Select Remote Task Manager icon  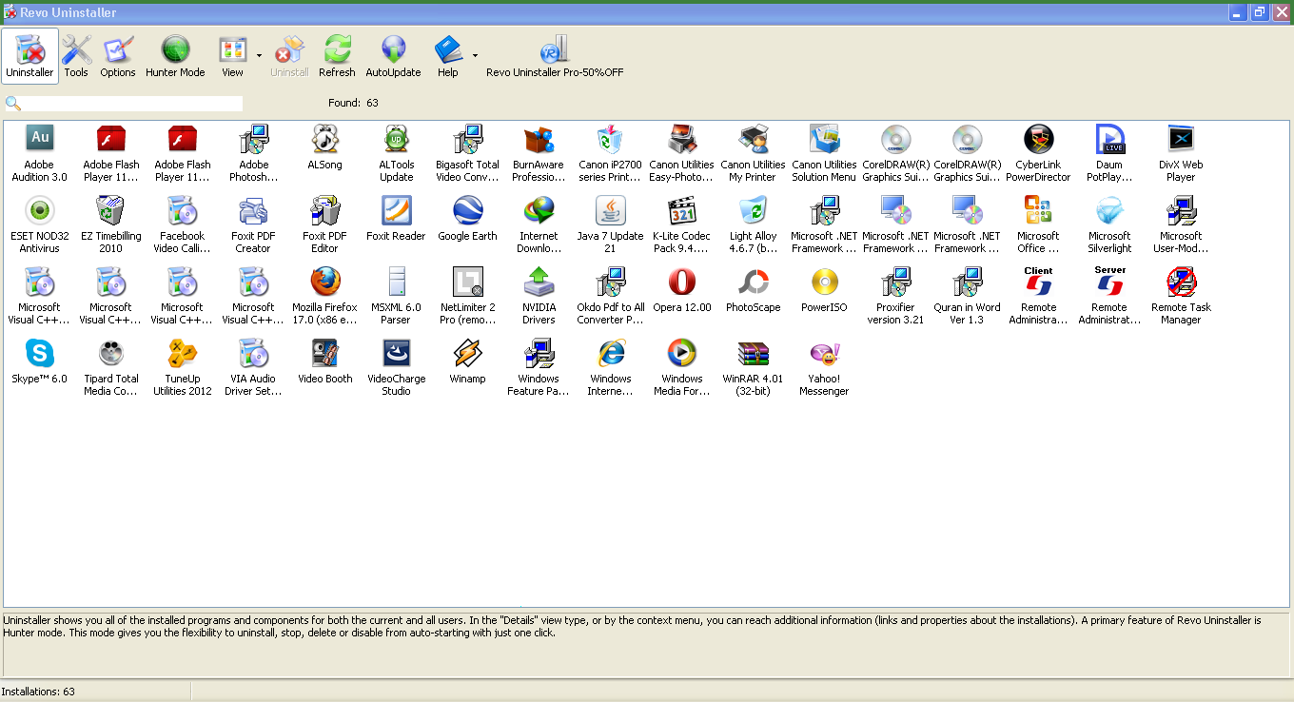tap(1182, 281)
